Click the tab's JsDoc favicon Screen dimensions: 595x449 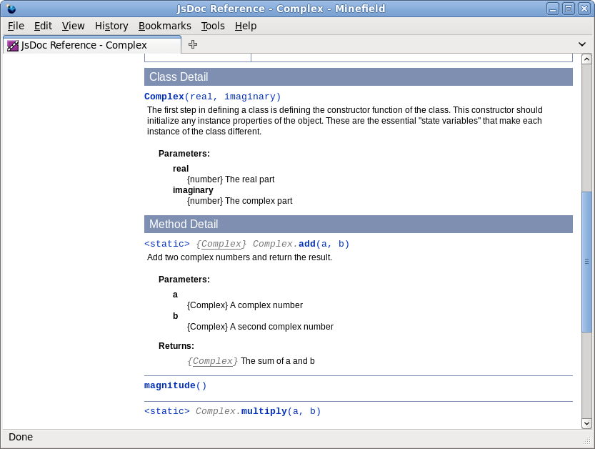[x=13, y=46]
